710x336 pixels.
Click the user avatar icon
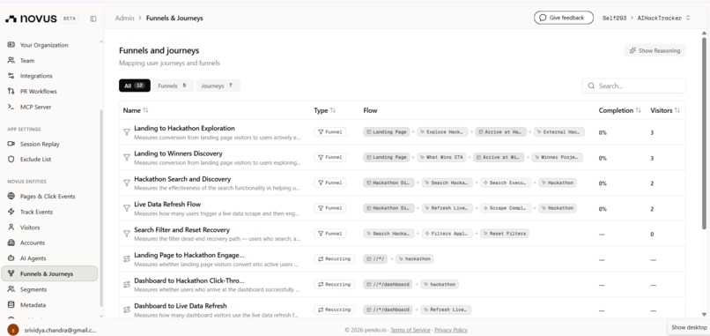(13, 330)
